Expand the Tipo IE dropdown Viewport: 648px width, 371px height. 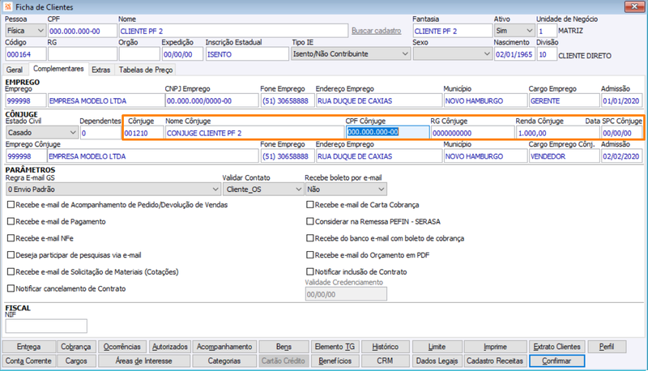coord(351,53)
